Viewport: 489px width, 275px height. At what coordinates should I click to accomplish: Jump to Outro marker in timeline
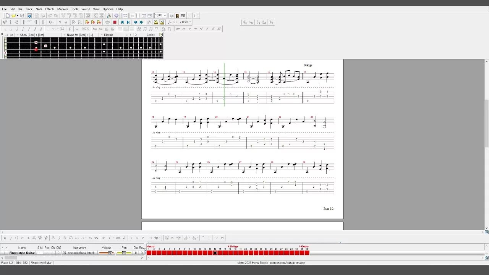click(304, 246)
